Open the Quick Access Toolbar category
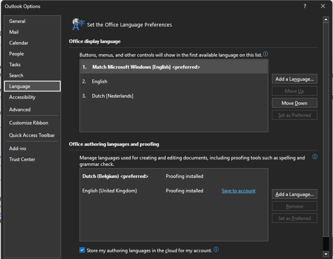 coord(32,135)
